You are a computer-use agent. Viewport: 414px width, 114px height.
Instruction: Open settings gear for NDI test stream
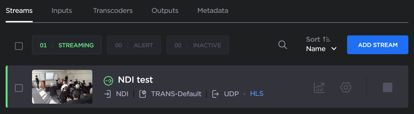[346, 87]
